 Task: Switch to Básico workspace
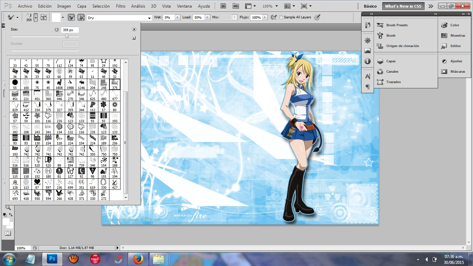point(370,6)
